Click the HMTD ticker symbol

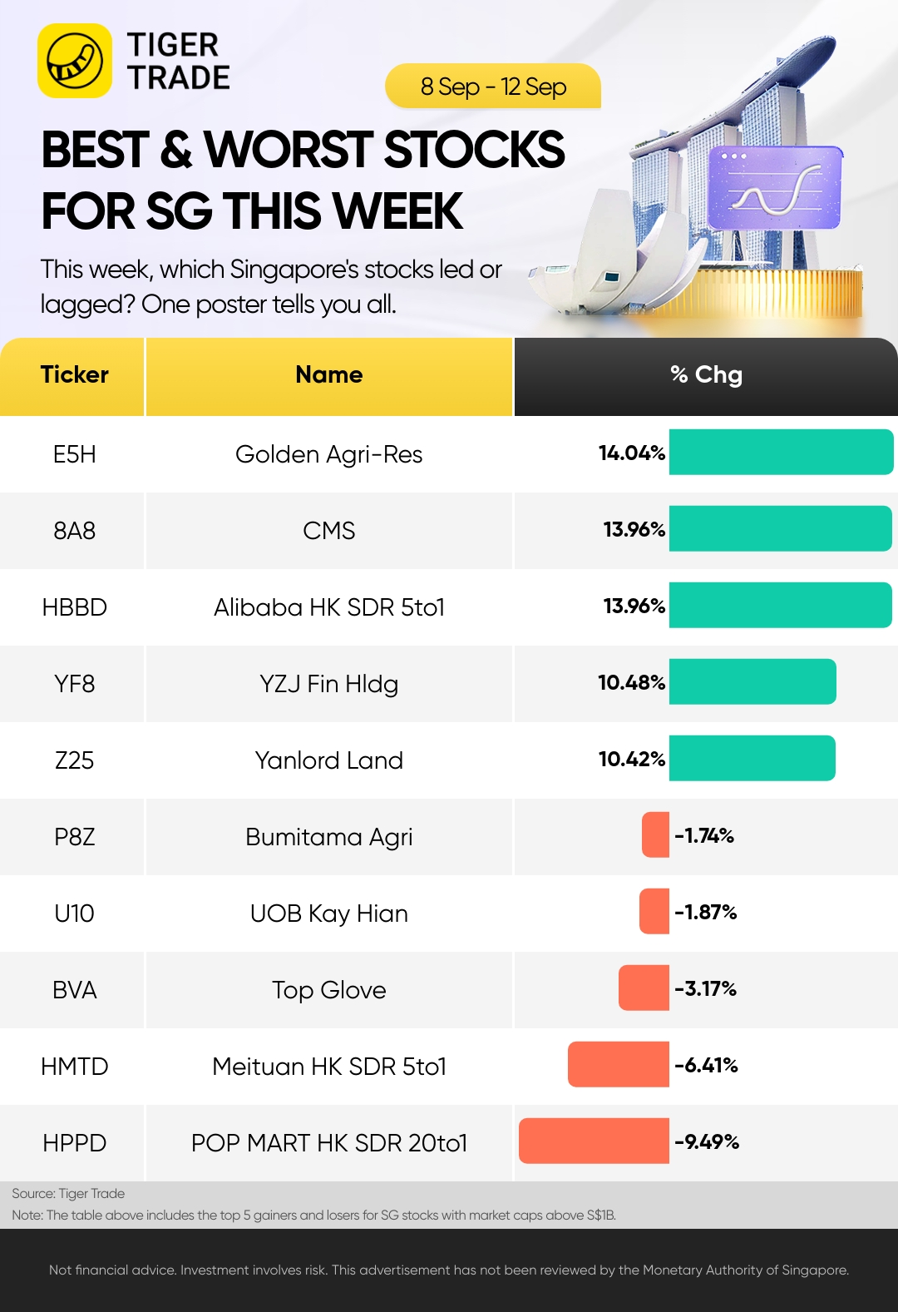coord(74,1067)
